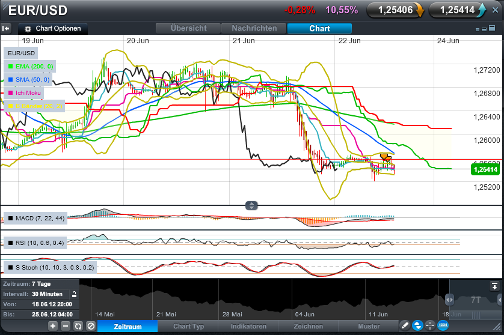Screen dimensions: 504x335
Task: Set the largest window size icon
Action: (492, 28)
